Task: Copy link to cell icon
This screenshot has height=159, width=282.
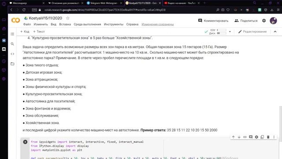Action: [245, 137]
